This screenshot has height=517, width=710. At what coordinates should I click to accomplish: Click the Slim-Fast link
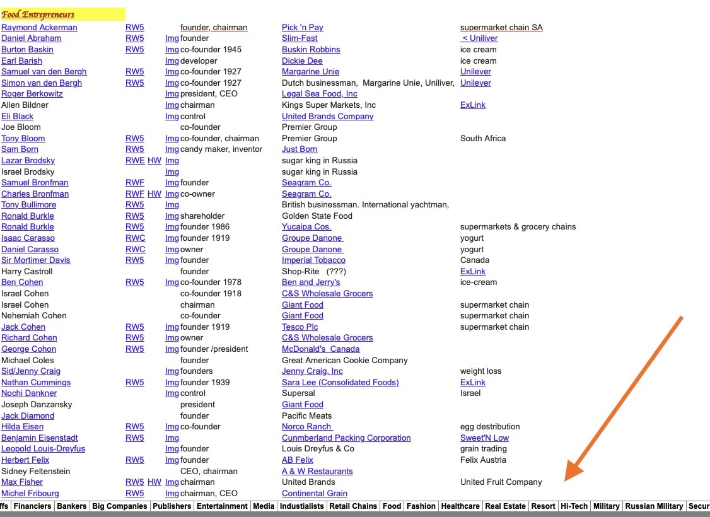[300, 38]
